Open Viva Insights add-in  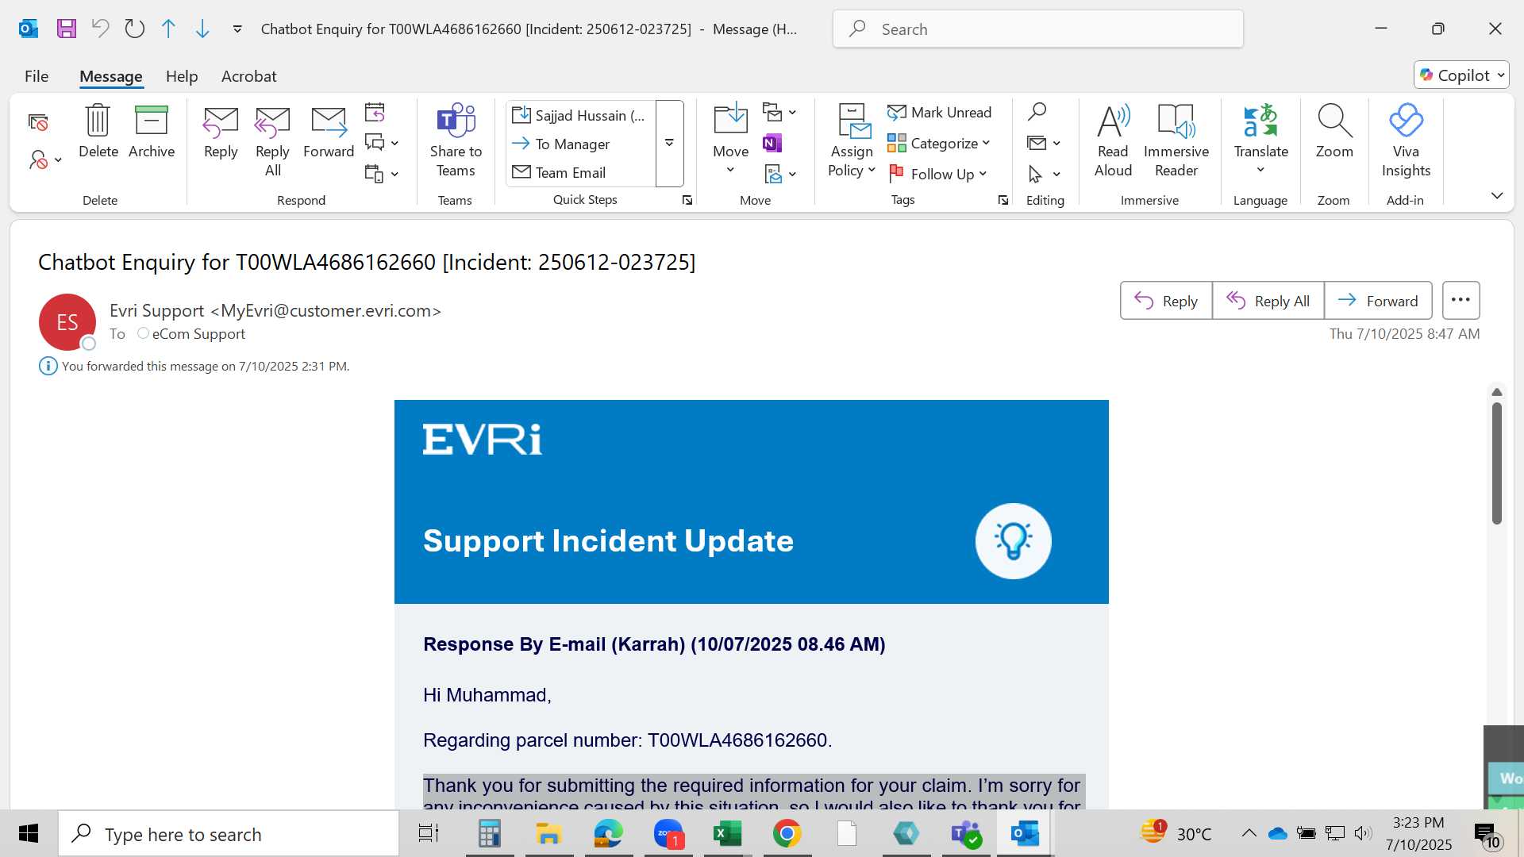pyautogui.click(x=1406, y=141)
